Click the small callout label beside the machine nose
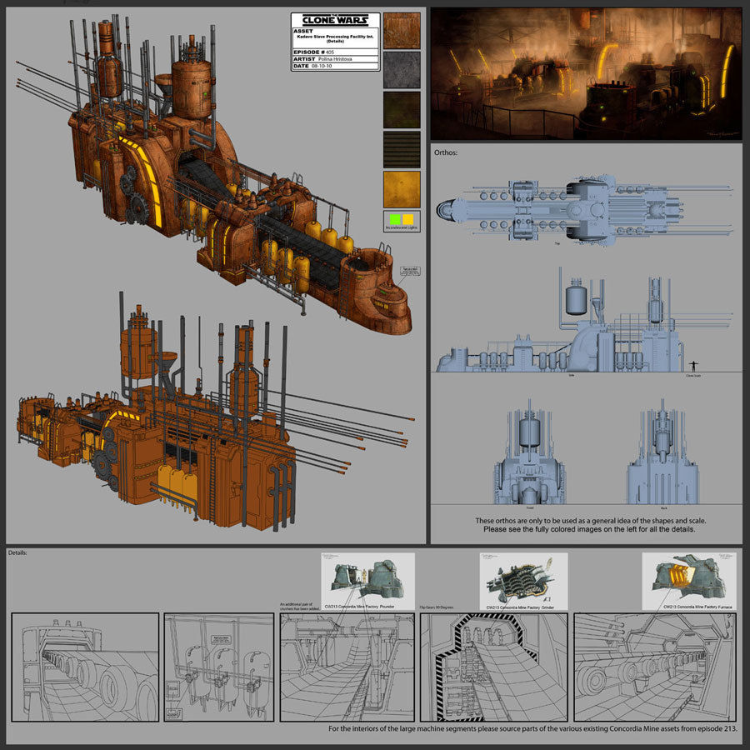 (410, 271)
